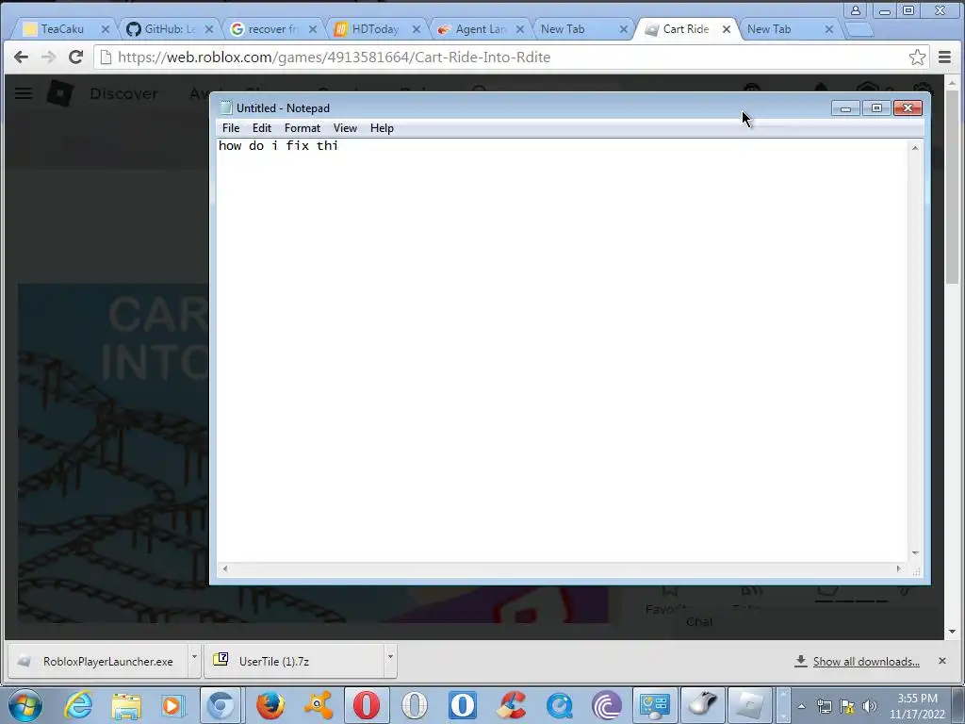Click Notepad vertical scrollbar down arrow

coord(915,553)
